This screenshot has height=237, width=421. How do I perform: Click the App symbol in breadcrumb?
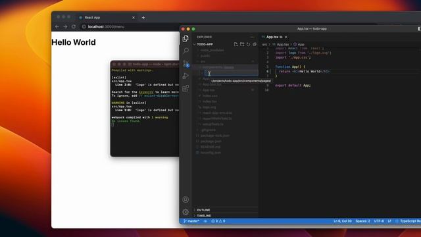tap(299, 45)
